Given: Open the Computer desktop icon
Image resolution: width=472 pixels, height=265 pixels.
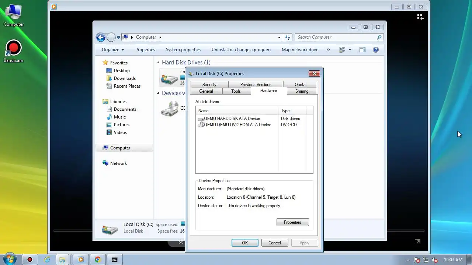Looking at the screenshot, I should pyautogui.click(x=14, y=15).
